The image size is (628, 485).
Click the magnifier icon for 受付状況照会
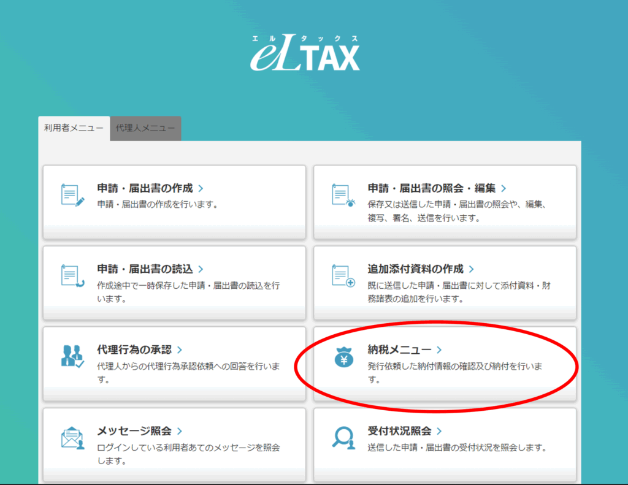pyautogui.click(x=343, y=438)
